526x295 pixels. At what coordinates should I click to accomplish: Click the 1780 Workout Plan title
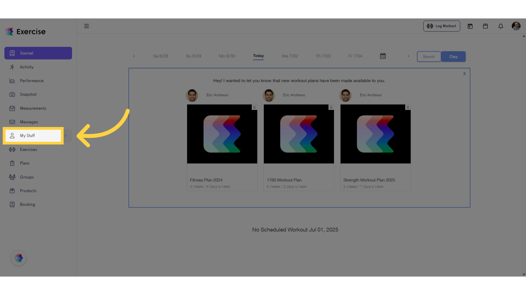click(x=284, y=180)
